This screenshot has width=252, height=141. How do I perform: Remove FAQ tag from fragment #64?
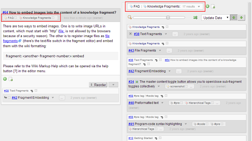[x=15, y=17]
